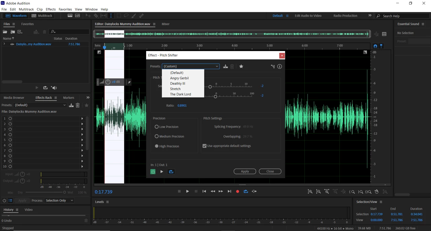
Task: Switch to Mixer tab
Action: [165, 24]
